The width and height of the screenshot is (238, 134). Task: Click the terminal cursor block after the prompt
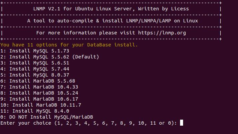point(181,123)
